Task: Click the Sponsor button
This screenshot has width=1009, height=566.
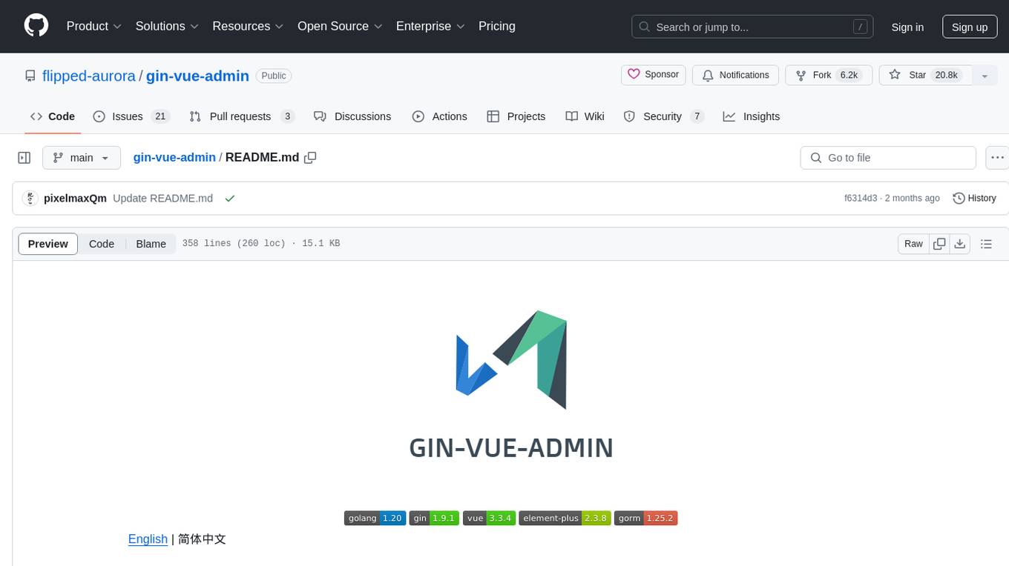Action: (x=653, y=75)
